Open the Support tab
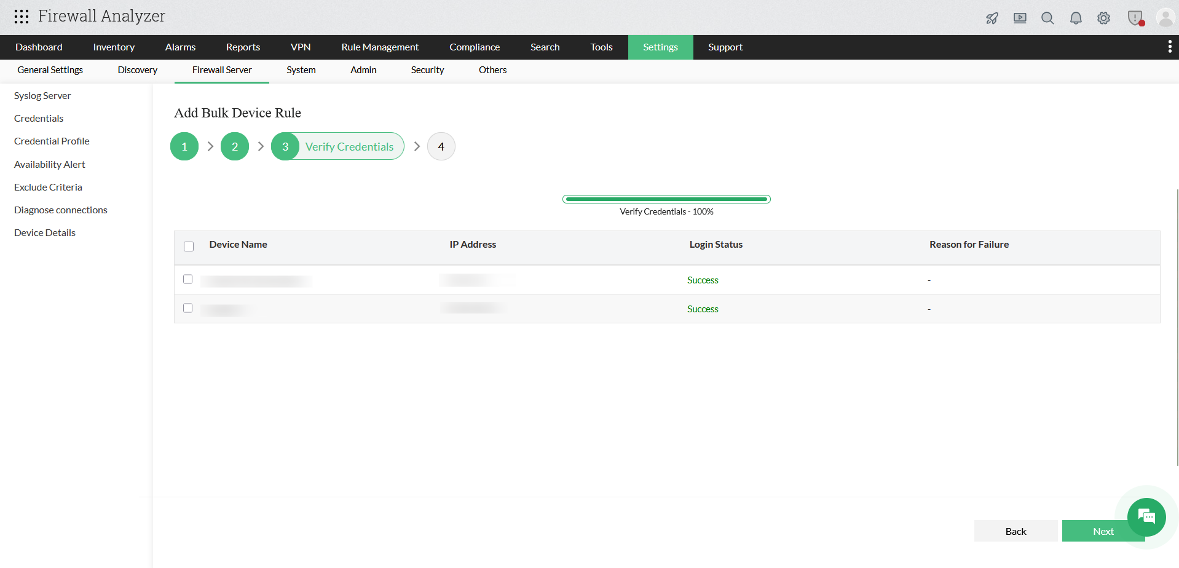 click(725, 47)
